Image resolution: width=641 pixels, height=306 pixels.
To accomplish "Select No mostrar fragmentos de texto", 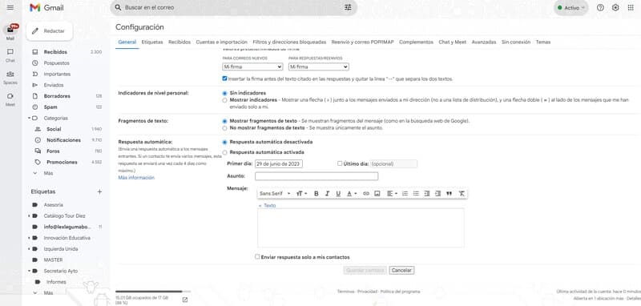I will tap(224, 128).
